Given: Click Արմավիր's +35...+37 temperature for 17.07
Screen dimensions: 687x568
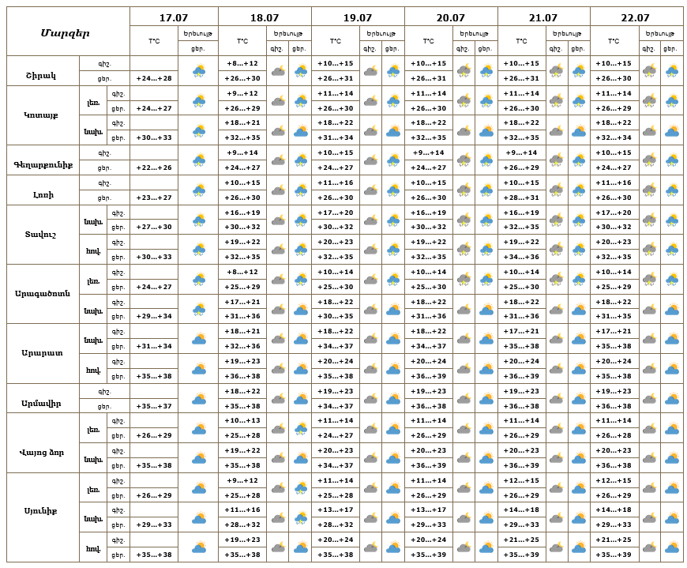Looking at the screenshot, I should 155,406.
